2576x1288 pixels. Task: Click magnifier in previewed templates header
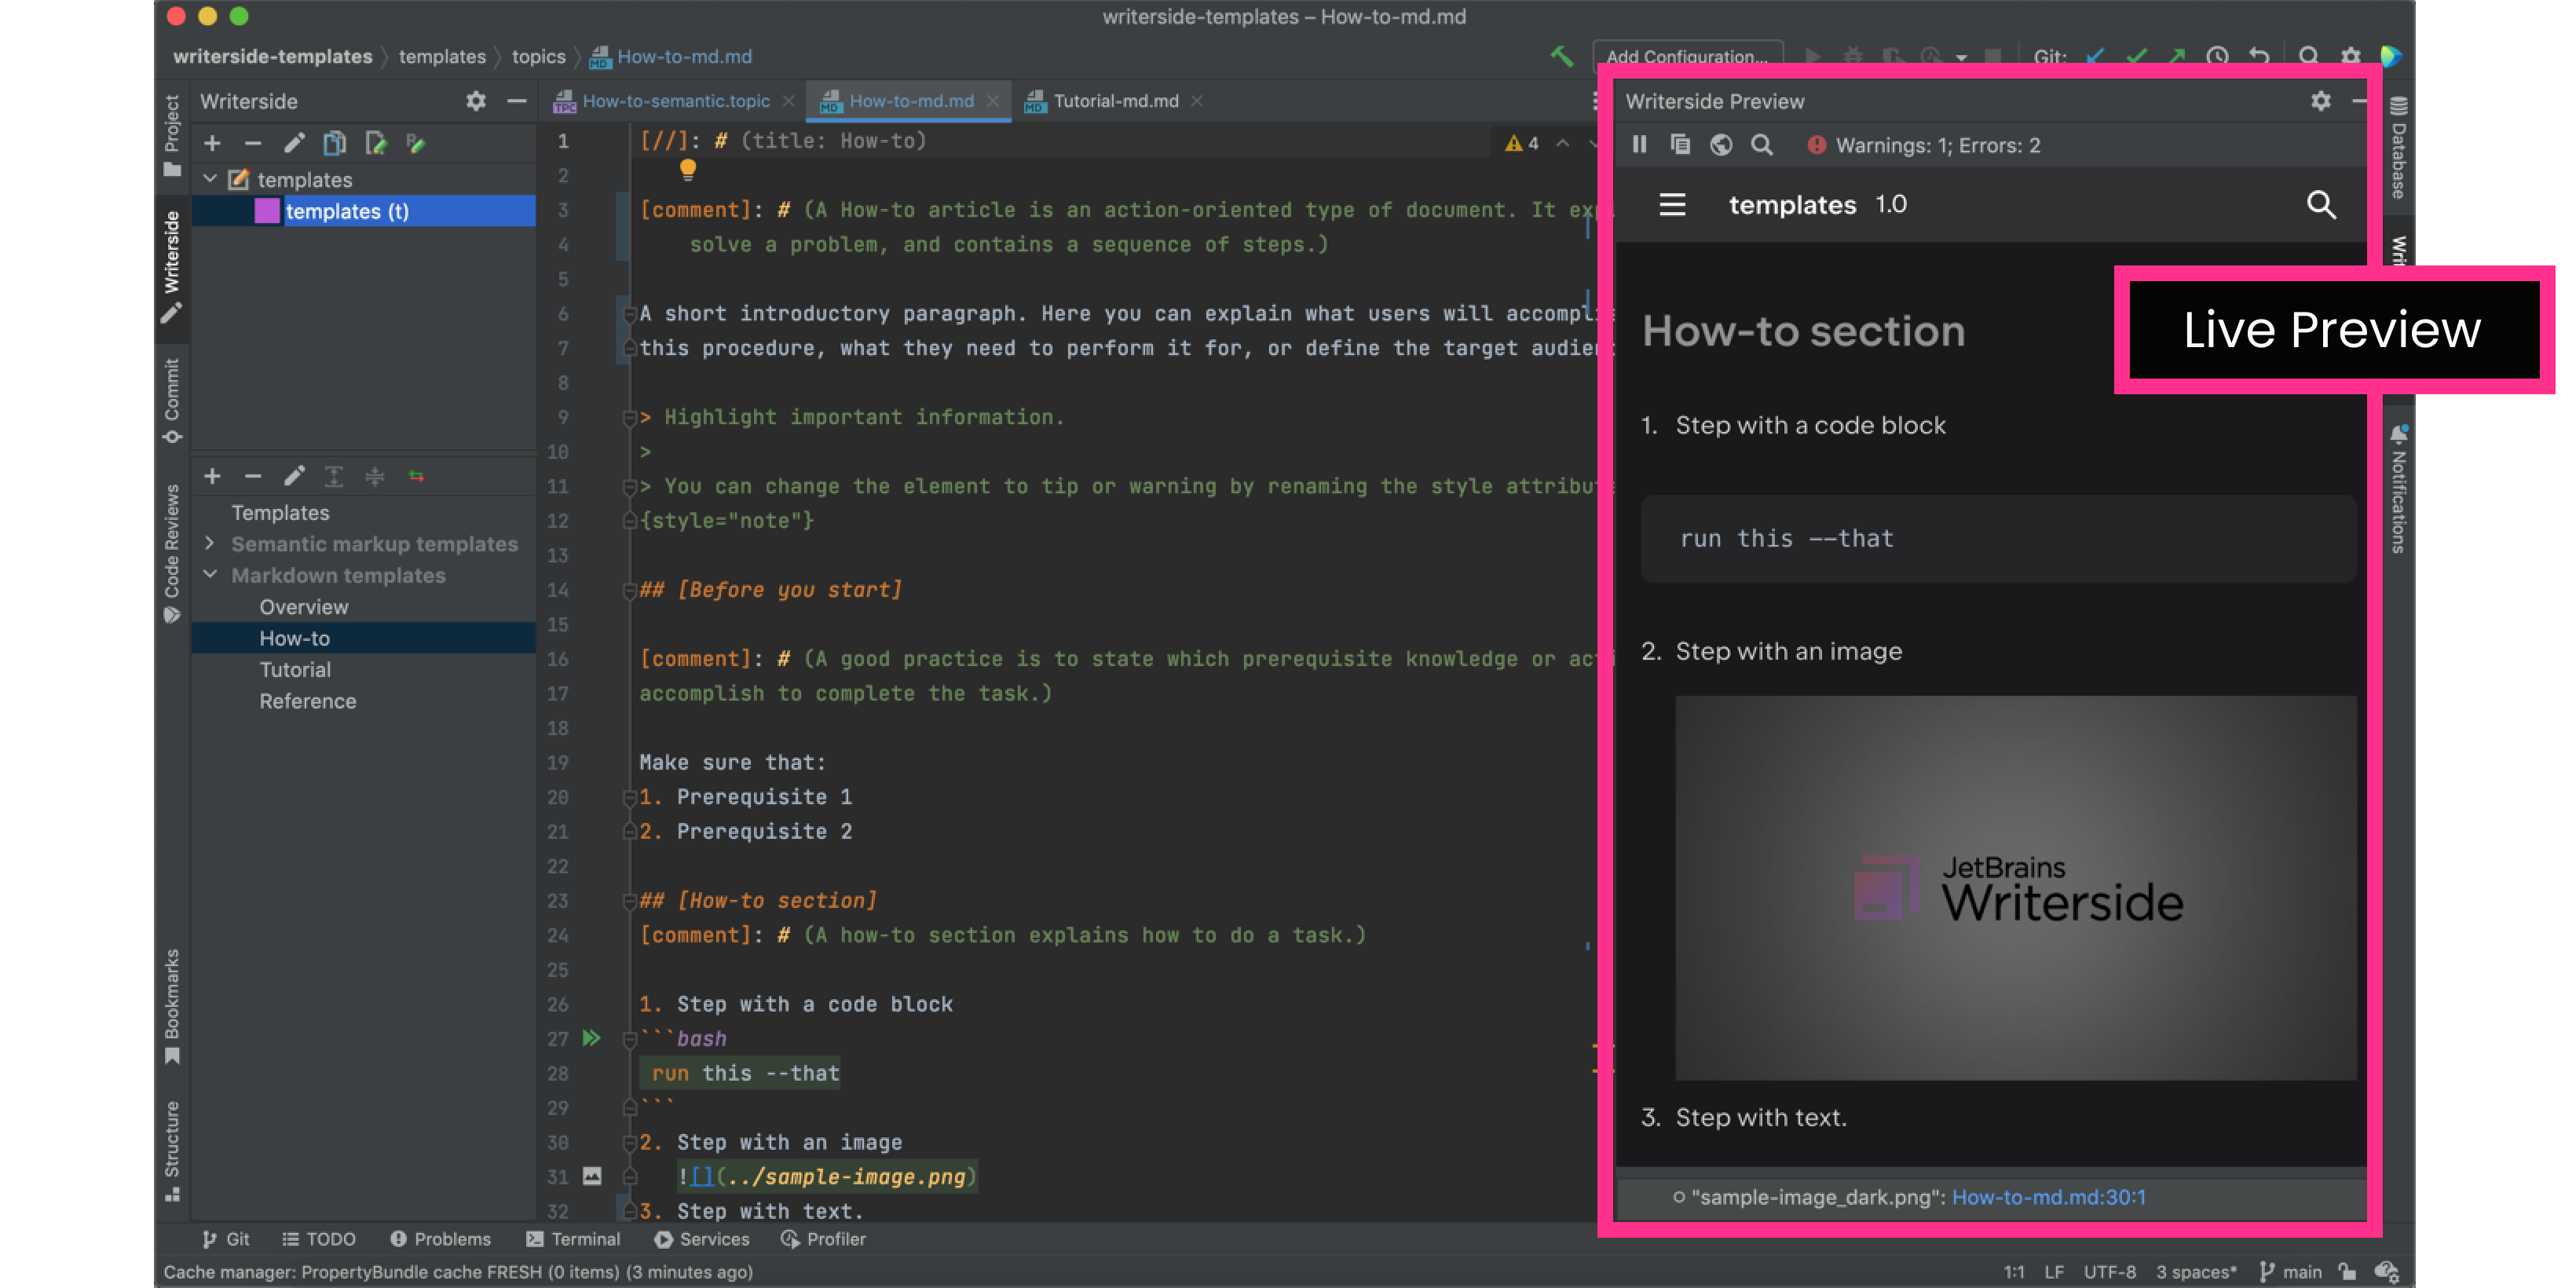tap(2320, 205)
